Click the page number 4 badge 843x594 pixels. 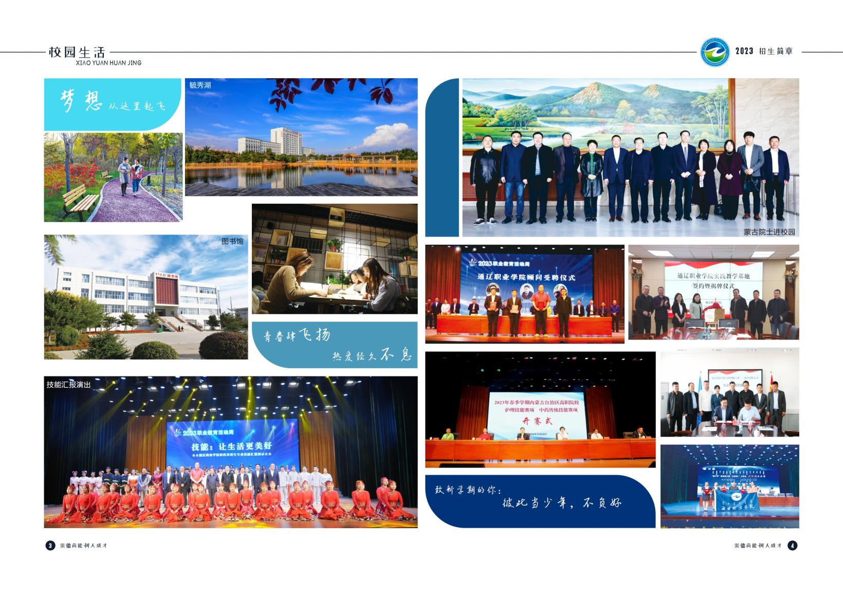792,546
